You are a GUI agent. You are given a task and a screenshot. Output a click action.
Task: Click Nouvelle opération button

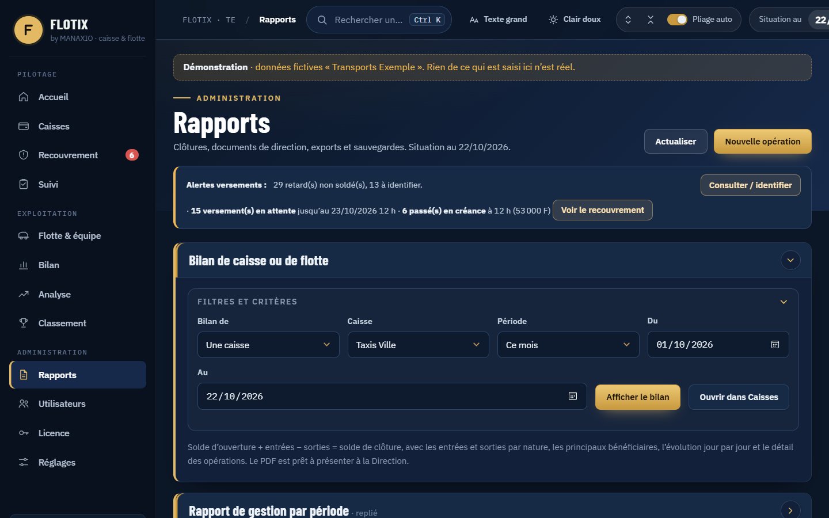pyautogui.click(x=763, y=142)
